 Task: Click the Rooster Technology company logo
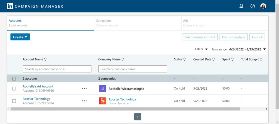click(x=103, y=101)
